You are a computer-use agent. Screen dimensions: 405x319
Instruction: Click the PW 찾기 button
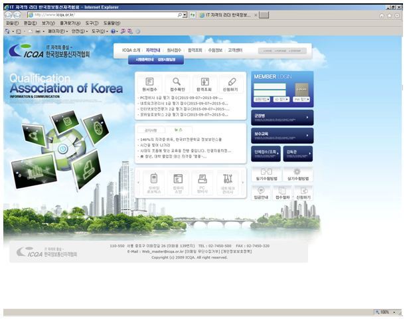[x=301, y=99]
